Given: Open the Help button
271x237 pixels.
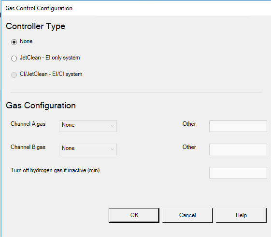Looking at the screenshot, I should point(241,215).
